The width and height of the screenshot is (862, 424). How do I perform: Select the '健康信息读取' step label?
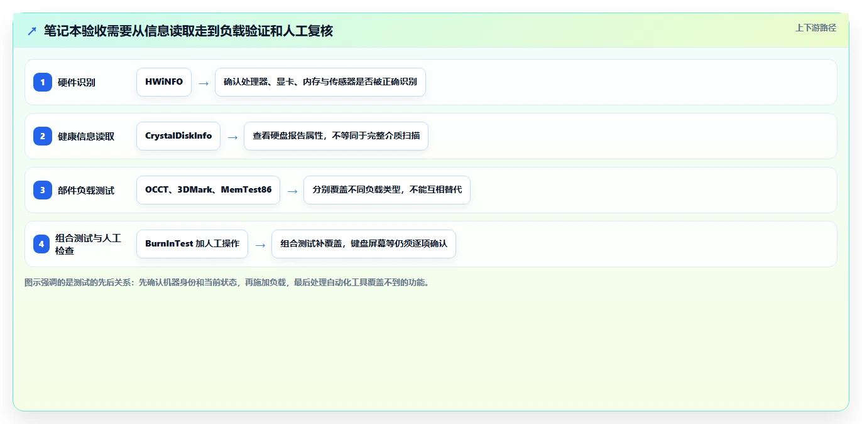(x=86, y=136)
